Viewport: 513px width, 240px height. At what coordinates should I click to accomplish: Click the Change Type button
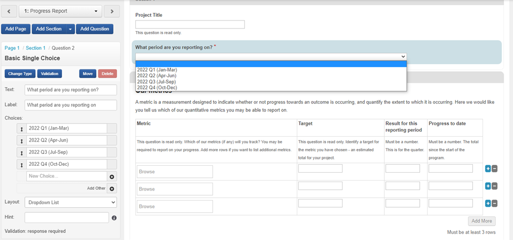(22, 74)
